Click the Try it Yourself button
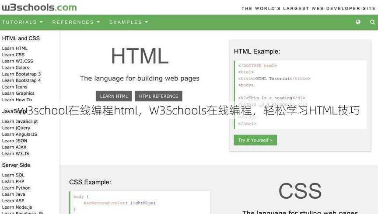Image resolution: width=378 pixels, height=214 pixels. (x=255, y=140)
